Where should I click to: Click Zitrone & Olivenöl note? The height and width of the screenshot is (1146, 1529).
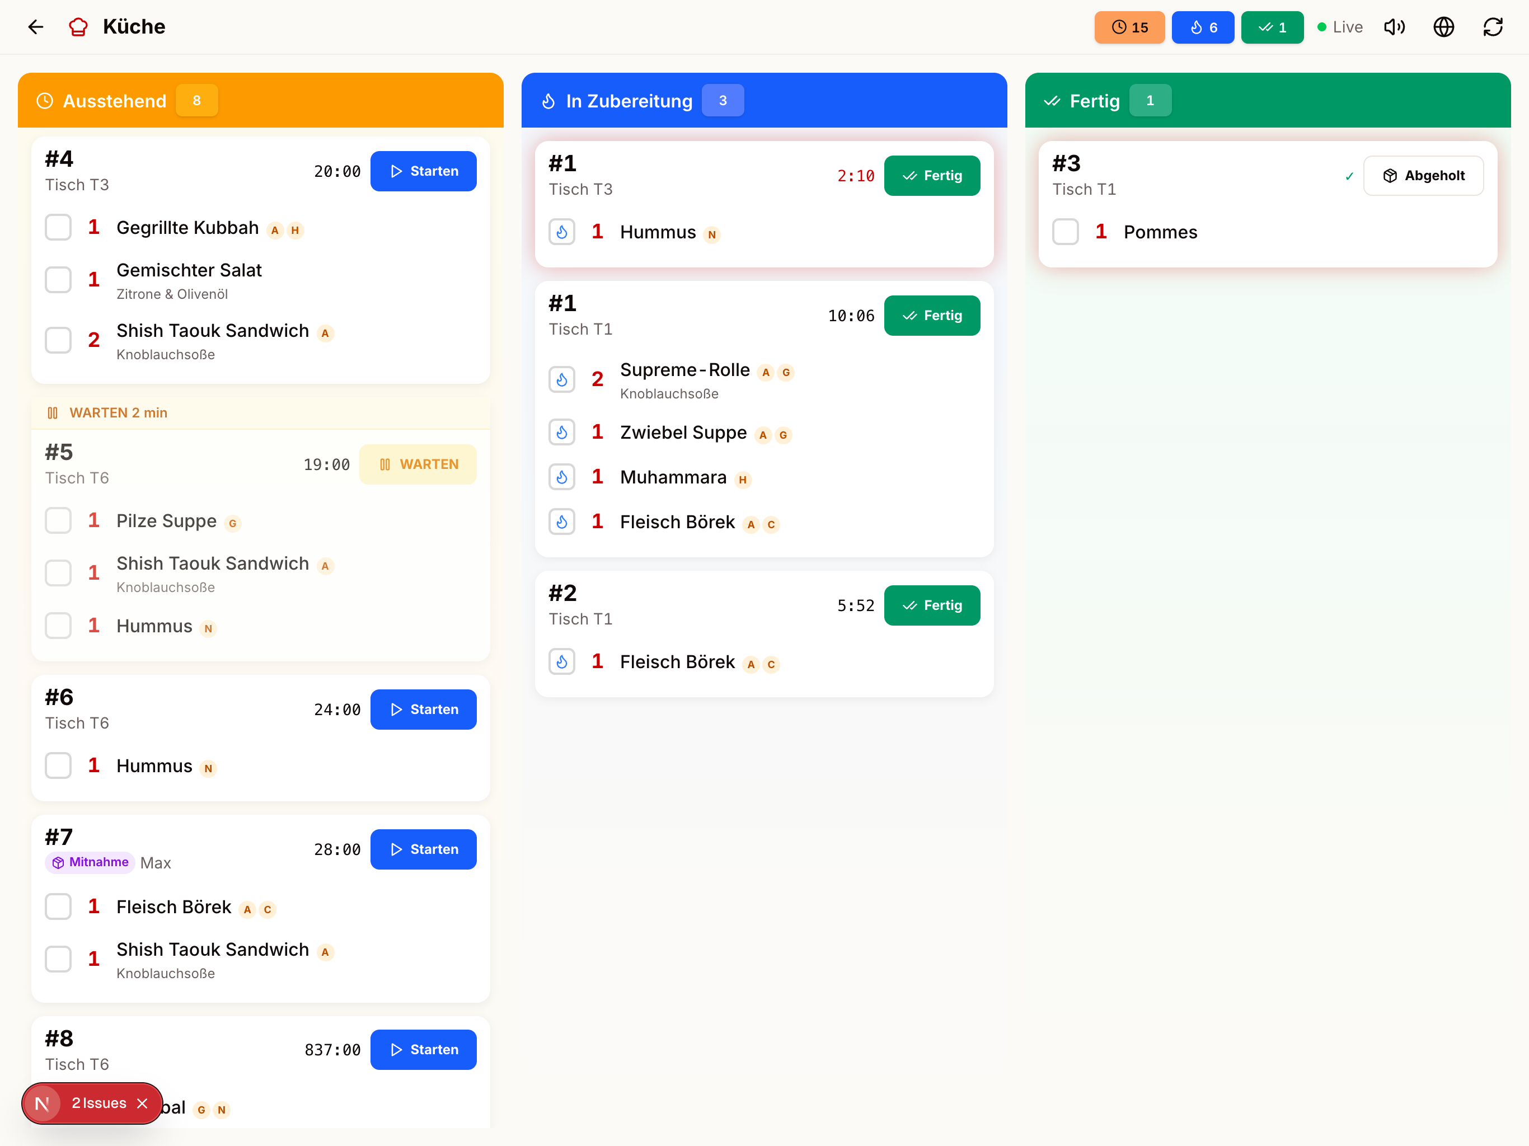172,294
